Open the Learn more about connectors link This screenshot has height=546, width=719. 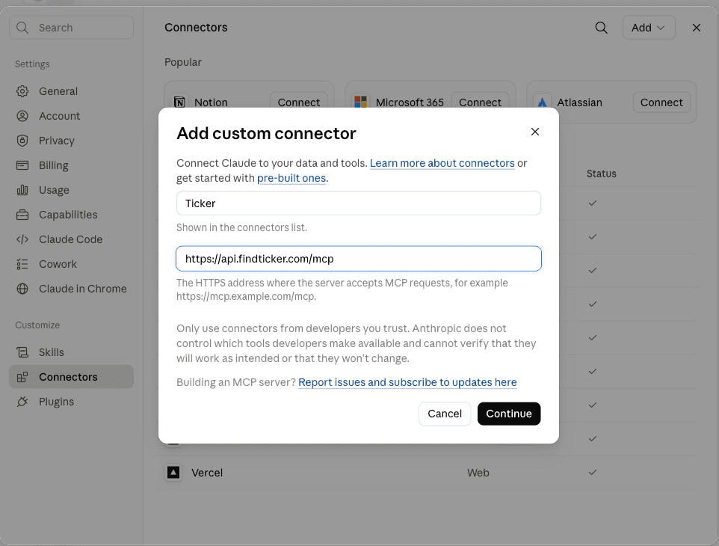[442, 163]
